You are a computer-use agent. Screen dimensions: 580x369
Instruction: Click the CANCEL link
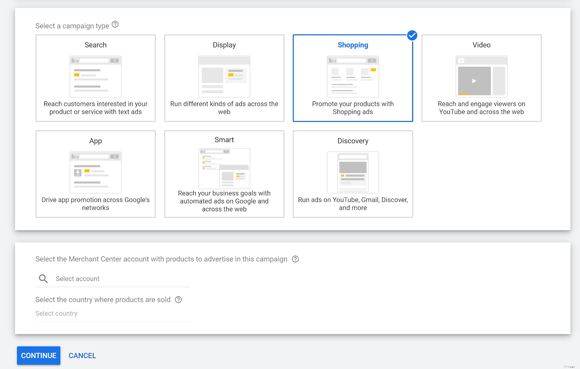coord(82,356)
